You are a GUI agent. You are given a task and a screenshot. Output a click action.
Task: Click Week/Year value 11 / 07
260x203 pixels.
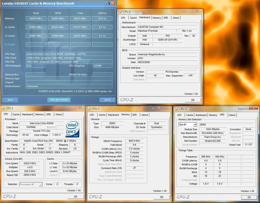click(248, 145)
